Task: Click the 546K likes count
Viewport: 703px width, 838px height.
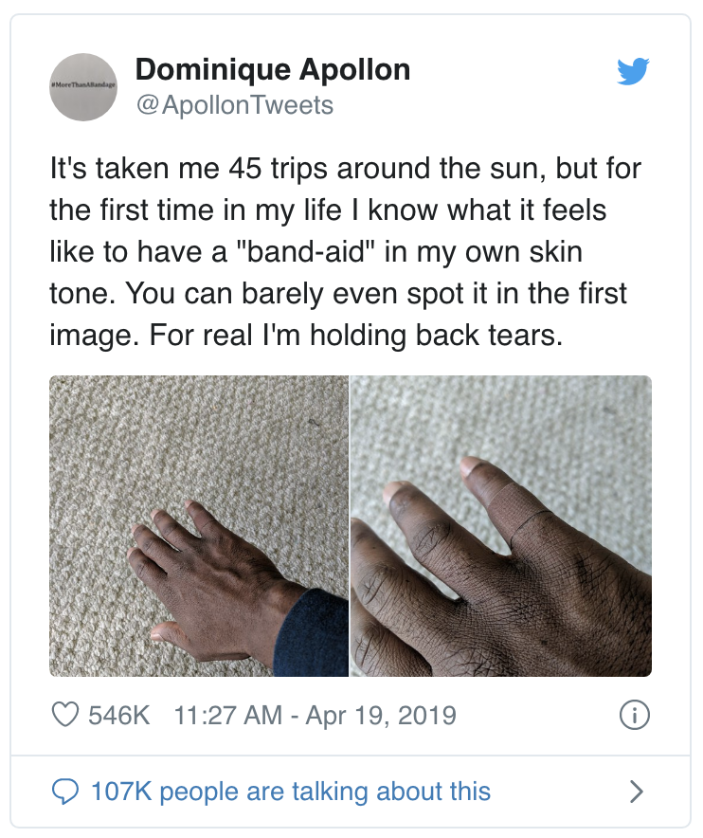Action: [x=119, y=715]
